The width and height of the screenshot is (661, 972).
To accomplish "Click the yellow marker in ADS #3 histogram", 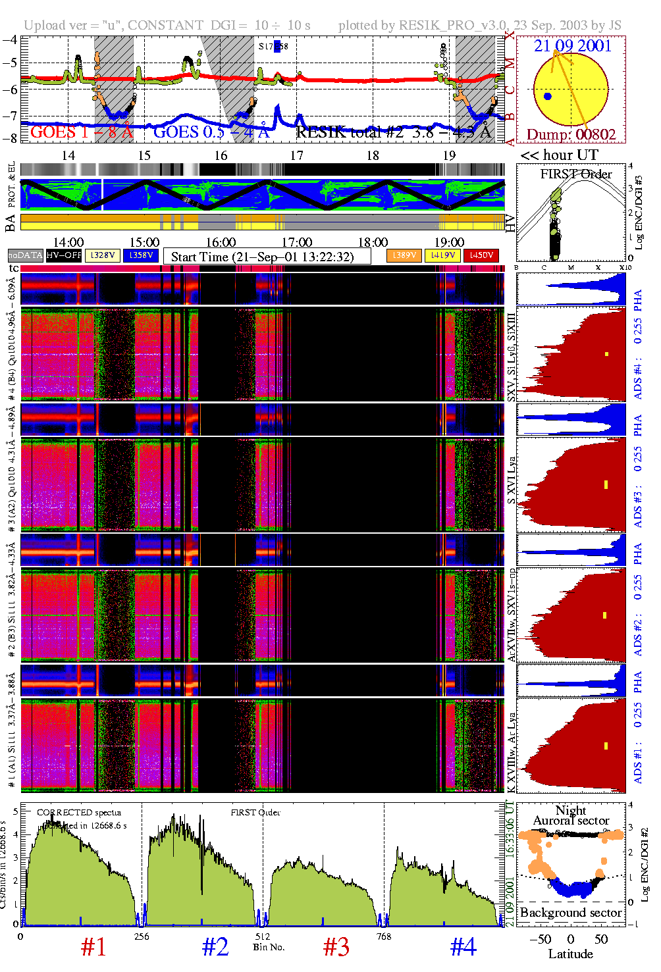I will [606, 484].
